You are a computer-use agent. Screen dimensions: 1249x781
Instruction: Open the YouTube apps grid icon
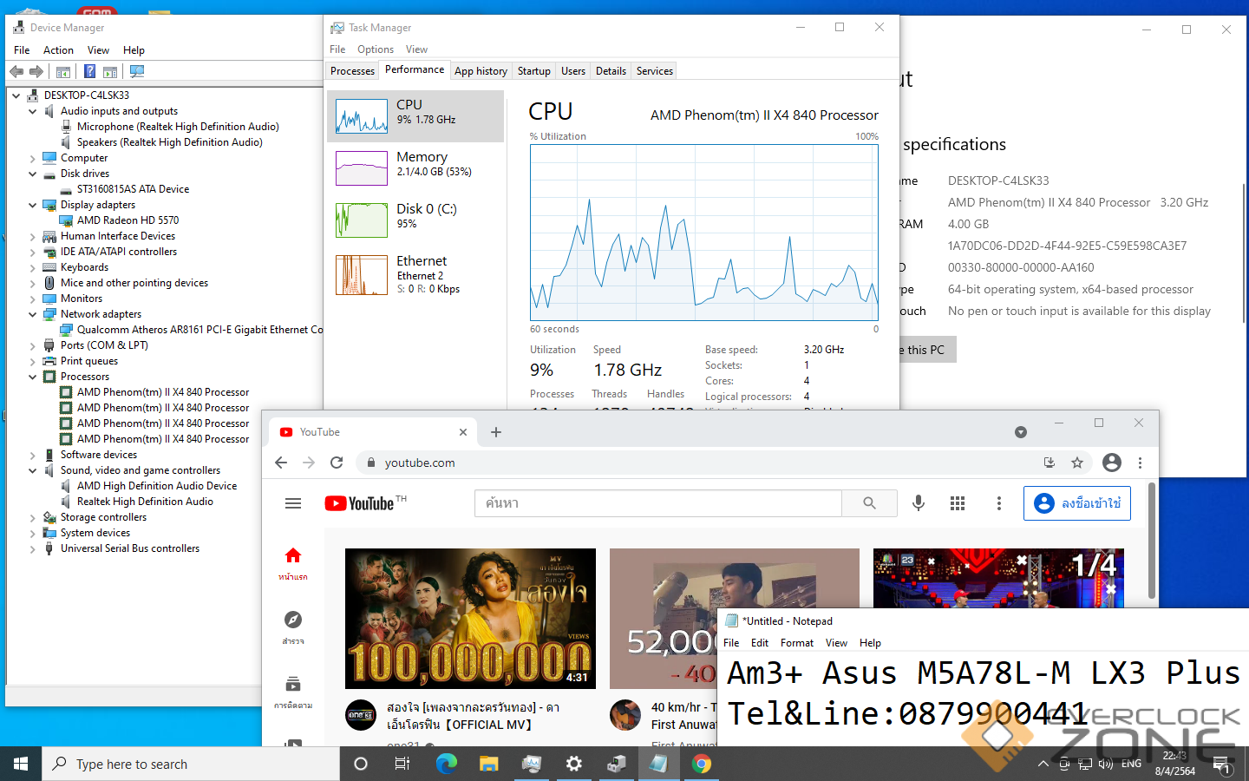pos(958,503)
